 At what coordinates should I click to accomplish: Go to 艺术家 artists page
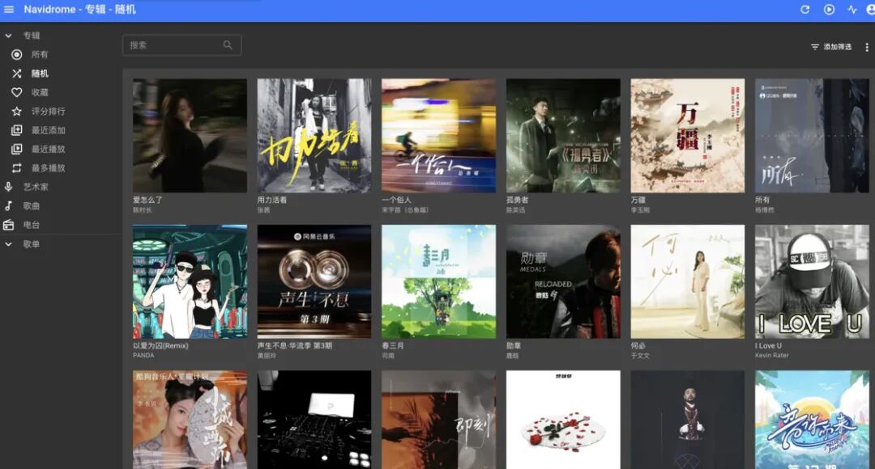pos(36,187)
